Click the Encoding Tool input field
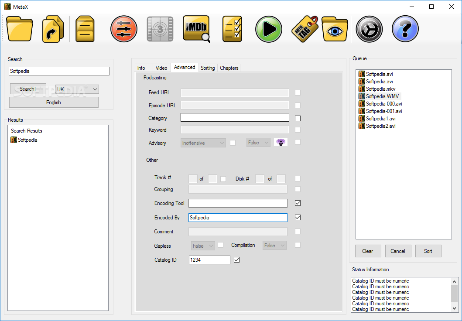 click(x=238, y=203)
